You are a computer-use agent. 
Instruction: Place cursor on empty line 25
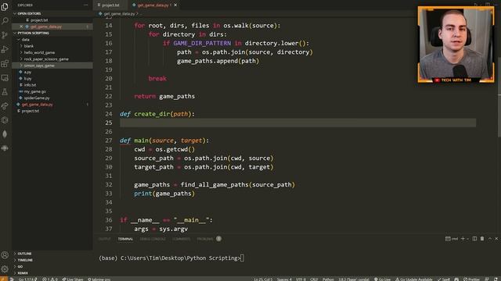(x=297, y=123)
